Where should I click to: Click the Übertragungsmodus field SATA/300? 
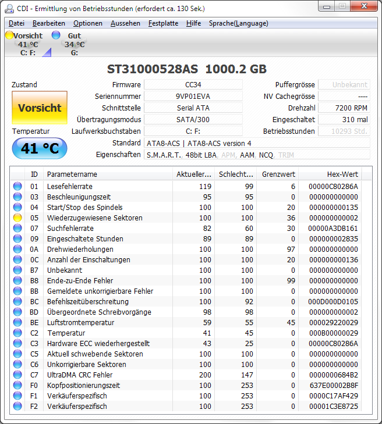coord(193,119)
